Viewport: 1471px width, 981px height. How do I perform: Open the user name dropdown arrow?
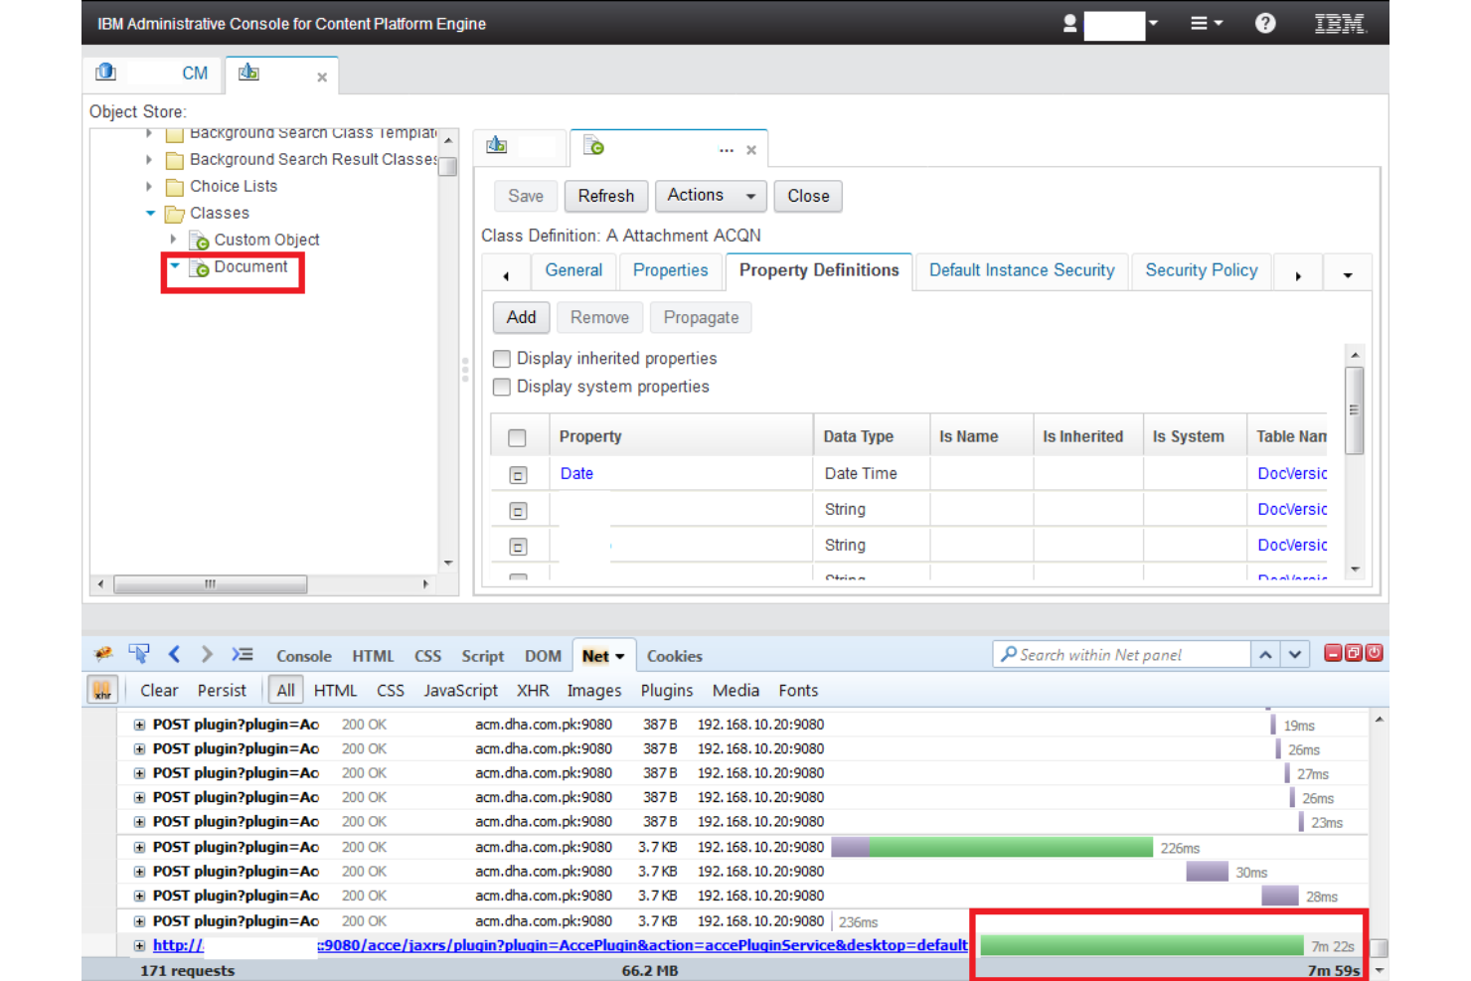(x=1153, y=22)
